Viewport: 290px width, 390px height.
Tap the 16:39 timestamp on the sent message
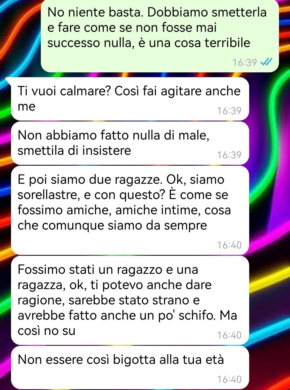click(244, 62)
